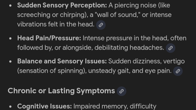Click the "Sudden Sensory Perception:" bold label

[x=62, y=5]
